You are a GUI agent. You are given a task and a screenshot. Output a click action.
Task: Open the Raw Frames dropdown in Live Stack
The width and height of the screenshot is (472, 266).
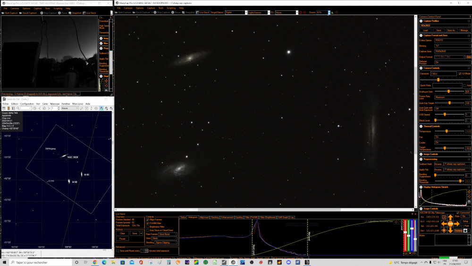tap(168, 234)
